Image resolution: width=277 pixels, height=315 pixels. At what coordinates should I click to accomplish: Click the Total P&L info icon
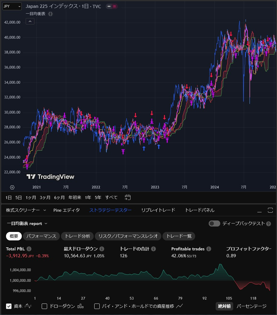(29, 249)
